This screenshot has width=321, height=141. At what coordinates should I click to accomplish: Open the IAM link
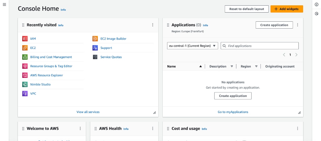33,39
